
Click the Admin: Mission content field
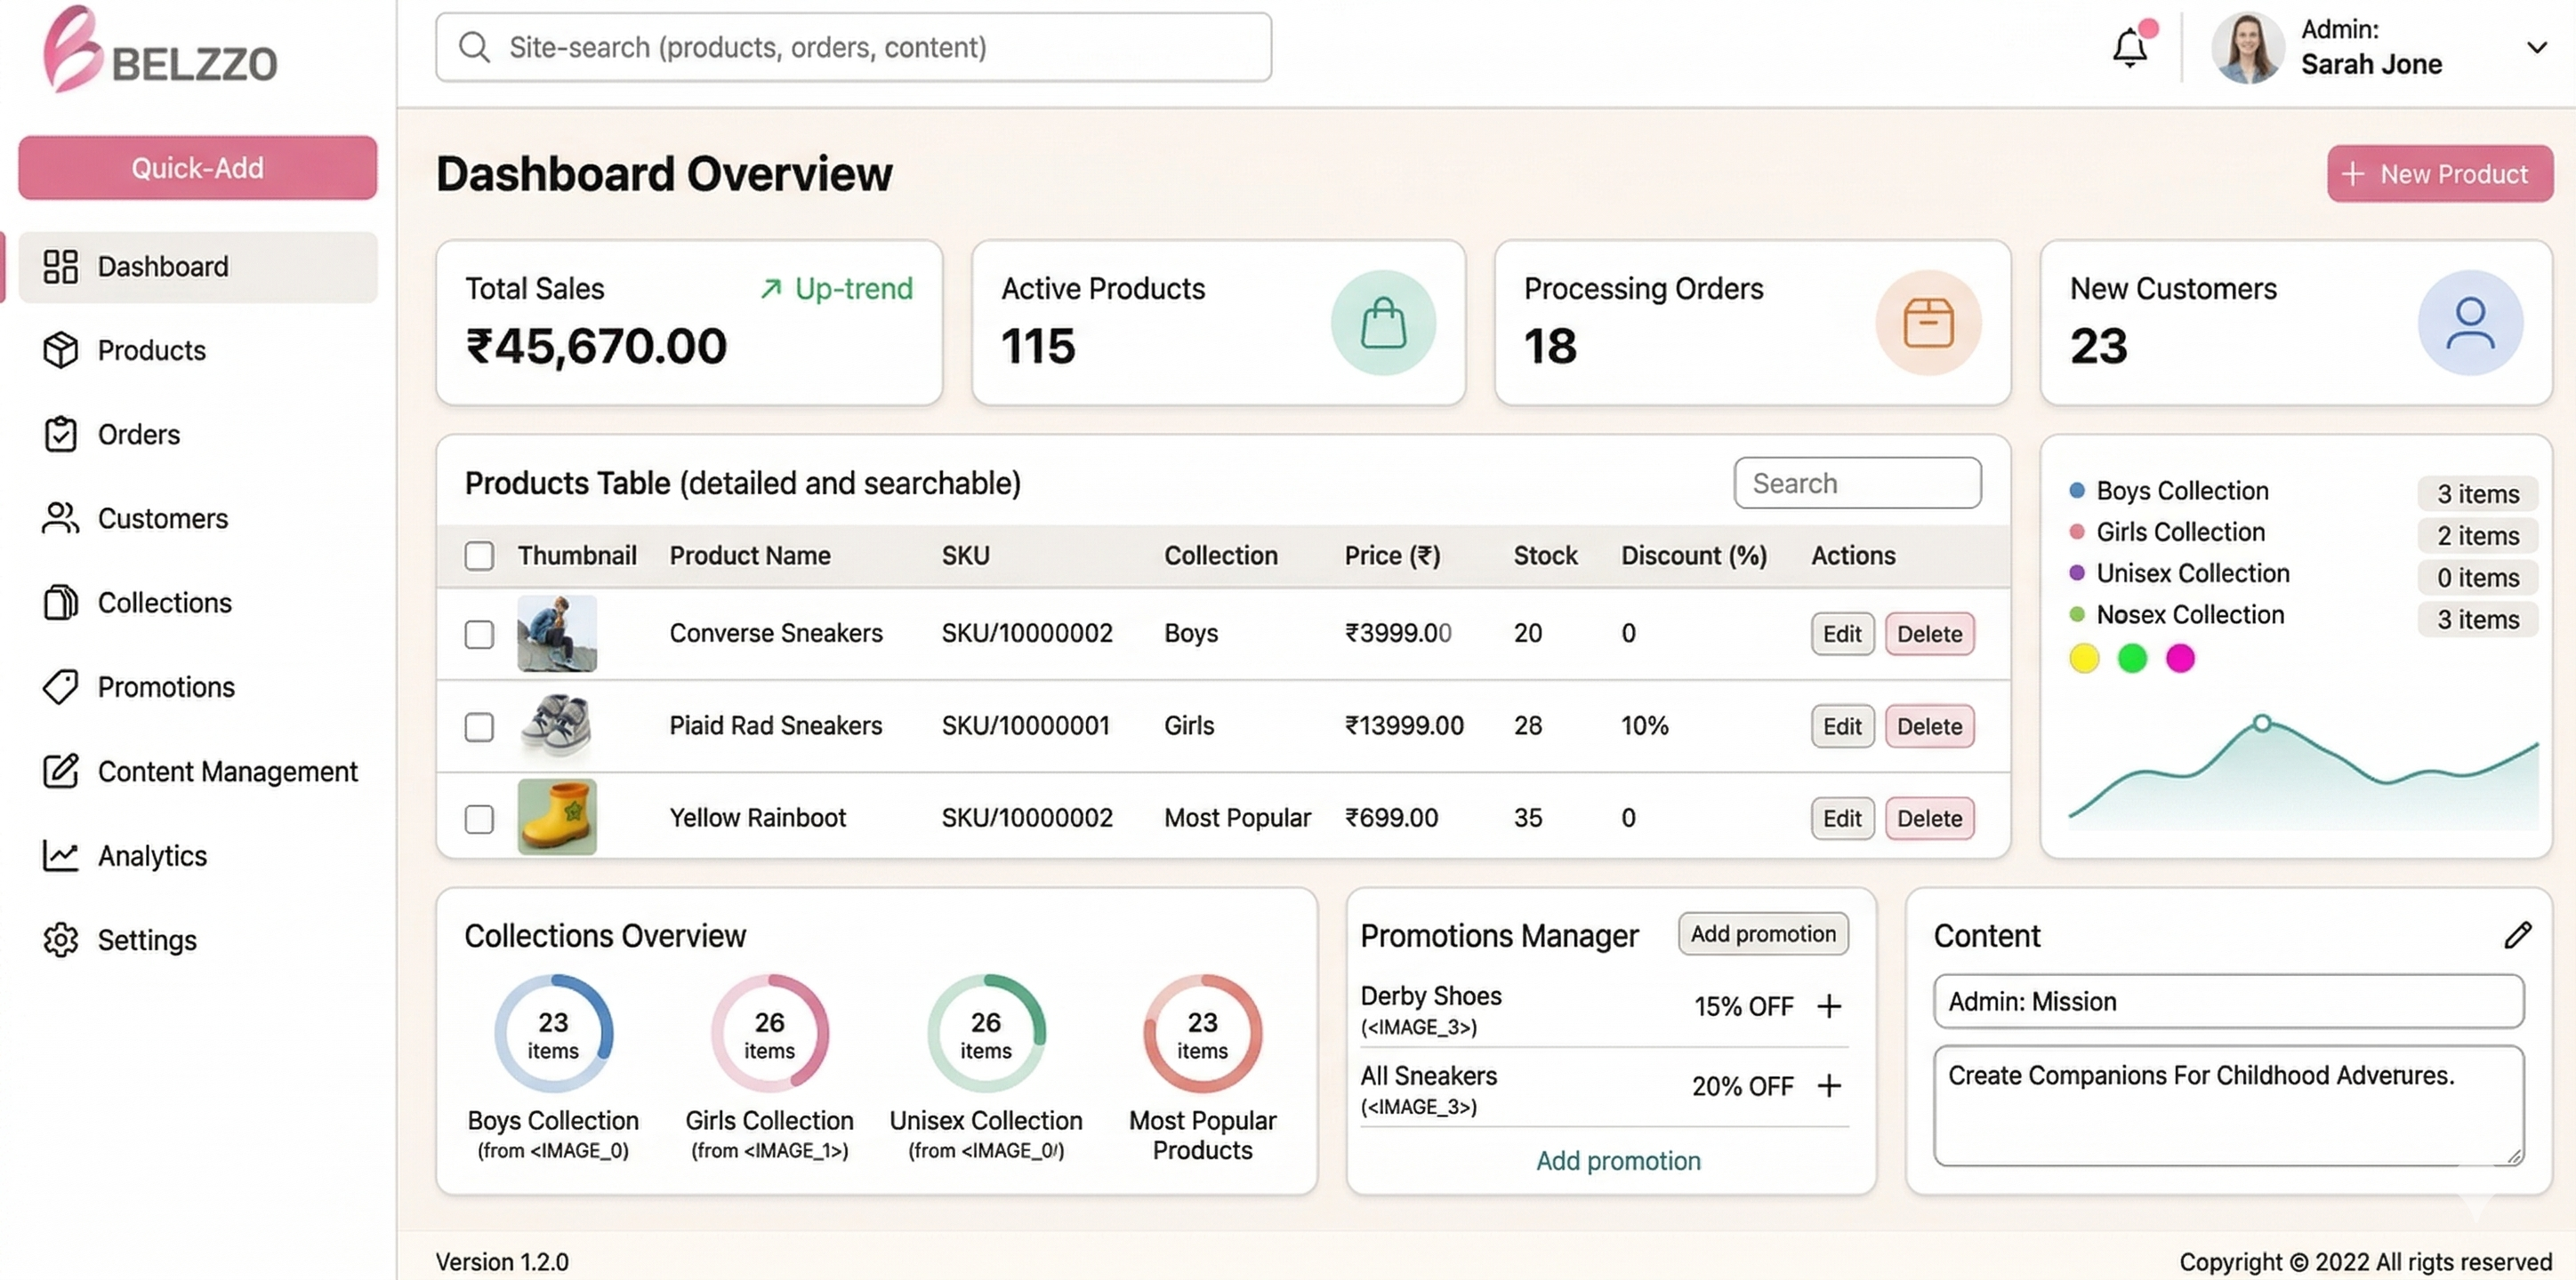[2228, 1001]
